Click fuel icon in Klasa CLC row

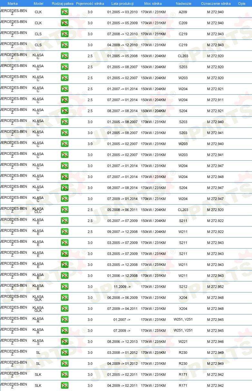pyautogui.click(x=64, y=210)
